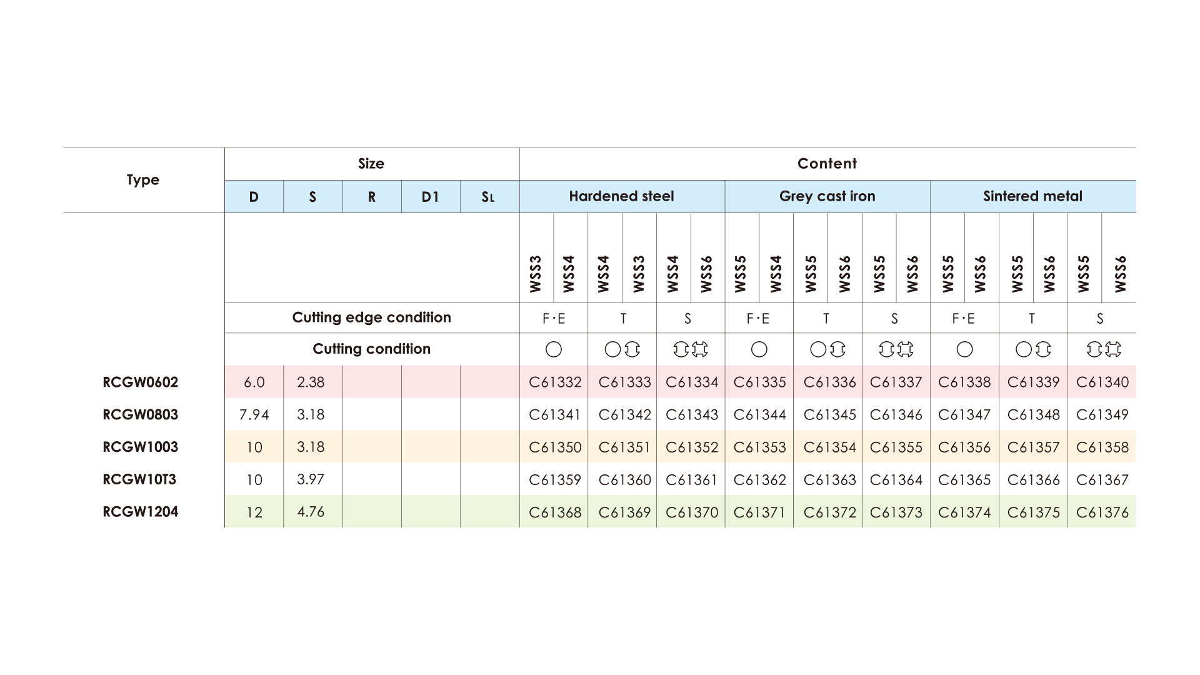Select the Grey cast iron column header
This screenshot has height=675, width=1200.
click(x=827, y=196)
